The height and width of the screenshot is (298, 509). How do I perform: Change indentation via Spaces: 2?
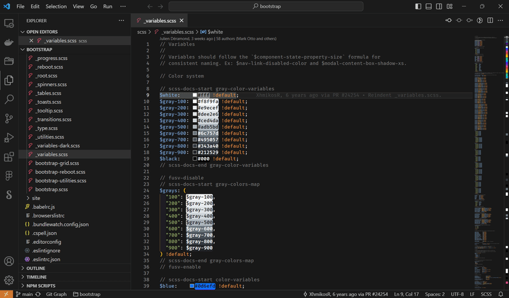435,294
